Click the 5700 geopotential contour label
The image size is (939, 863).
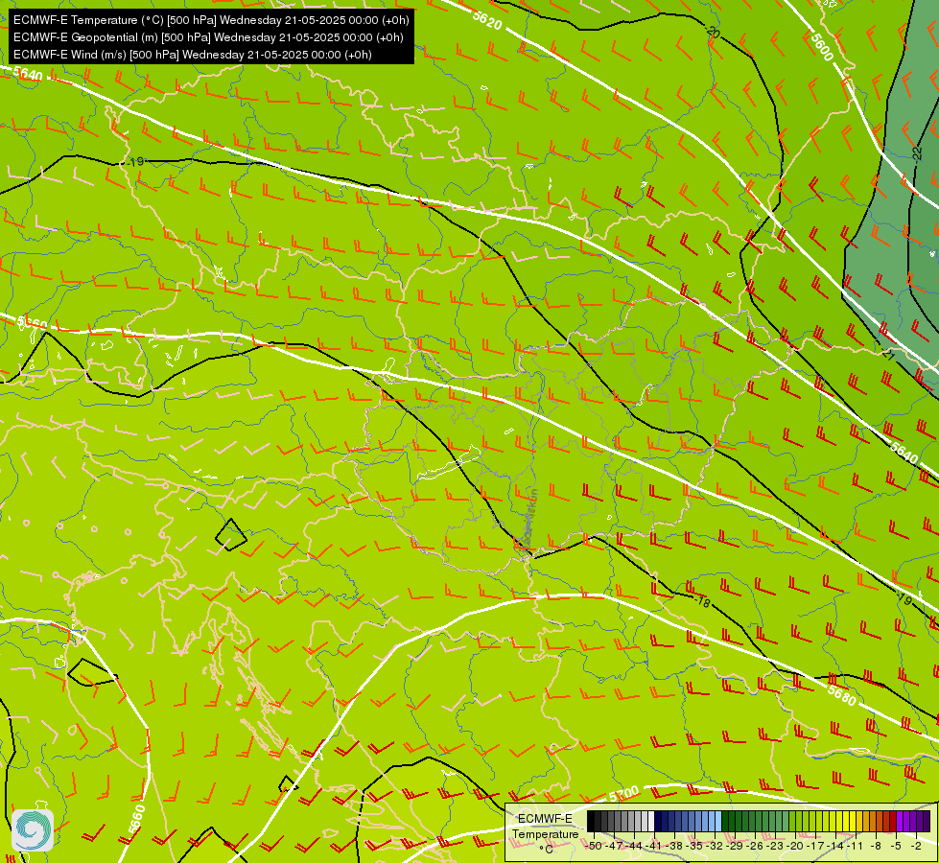pos(623,795)
